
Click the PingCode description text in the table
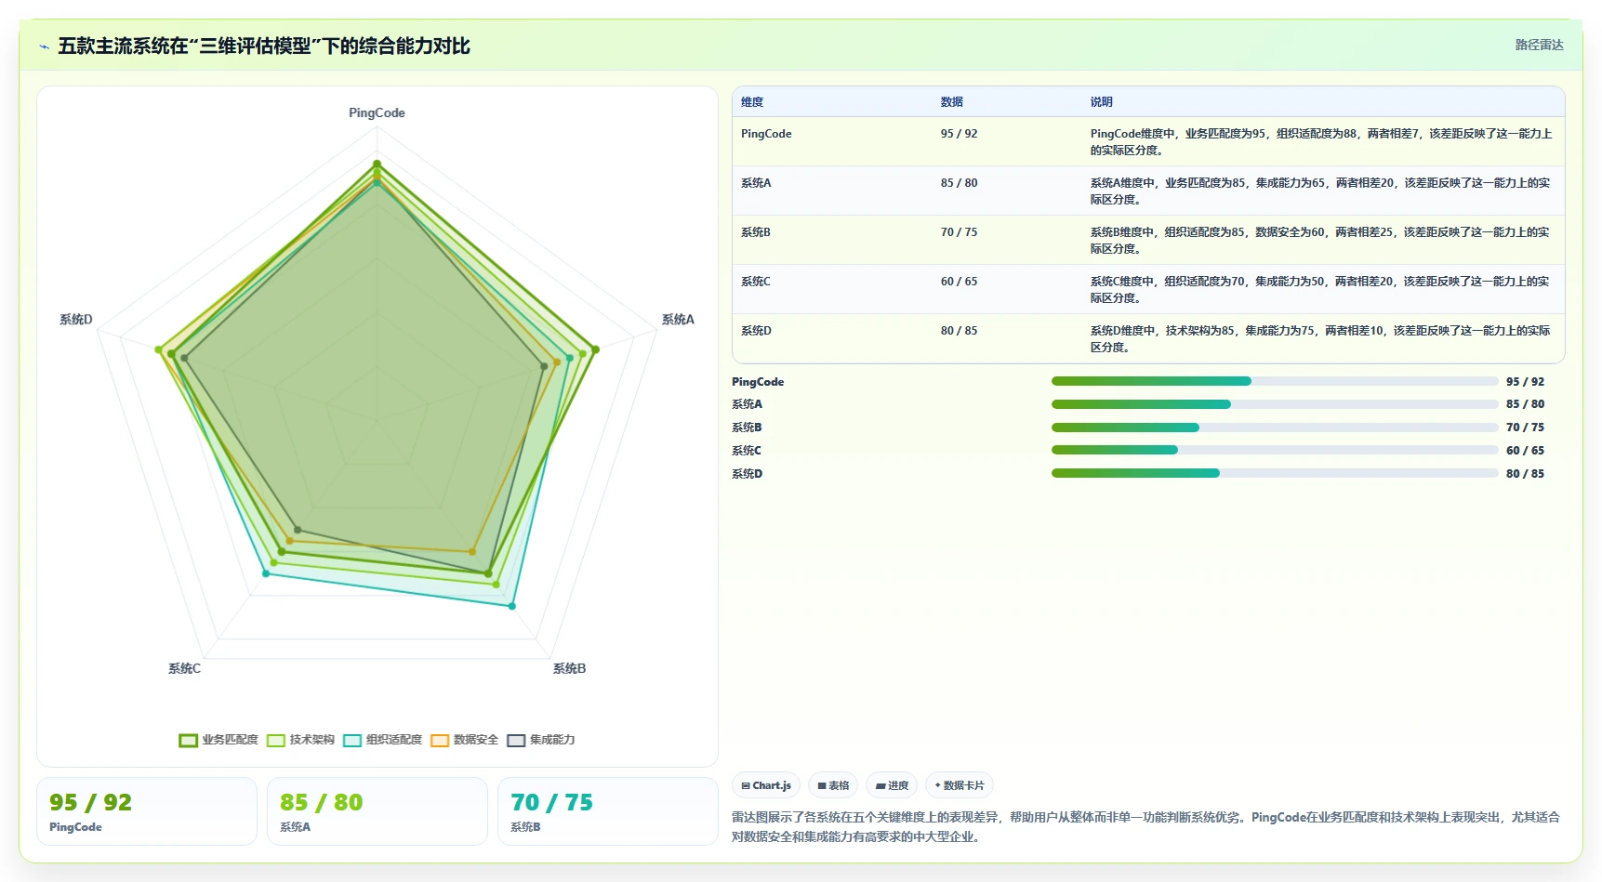(1321, 142)
